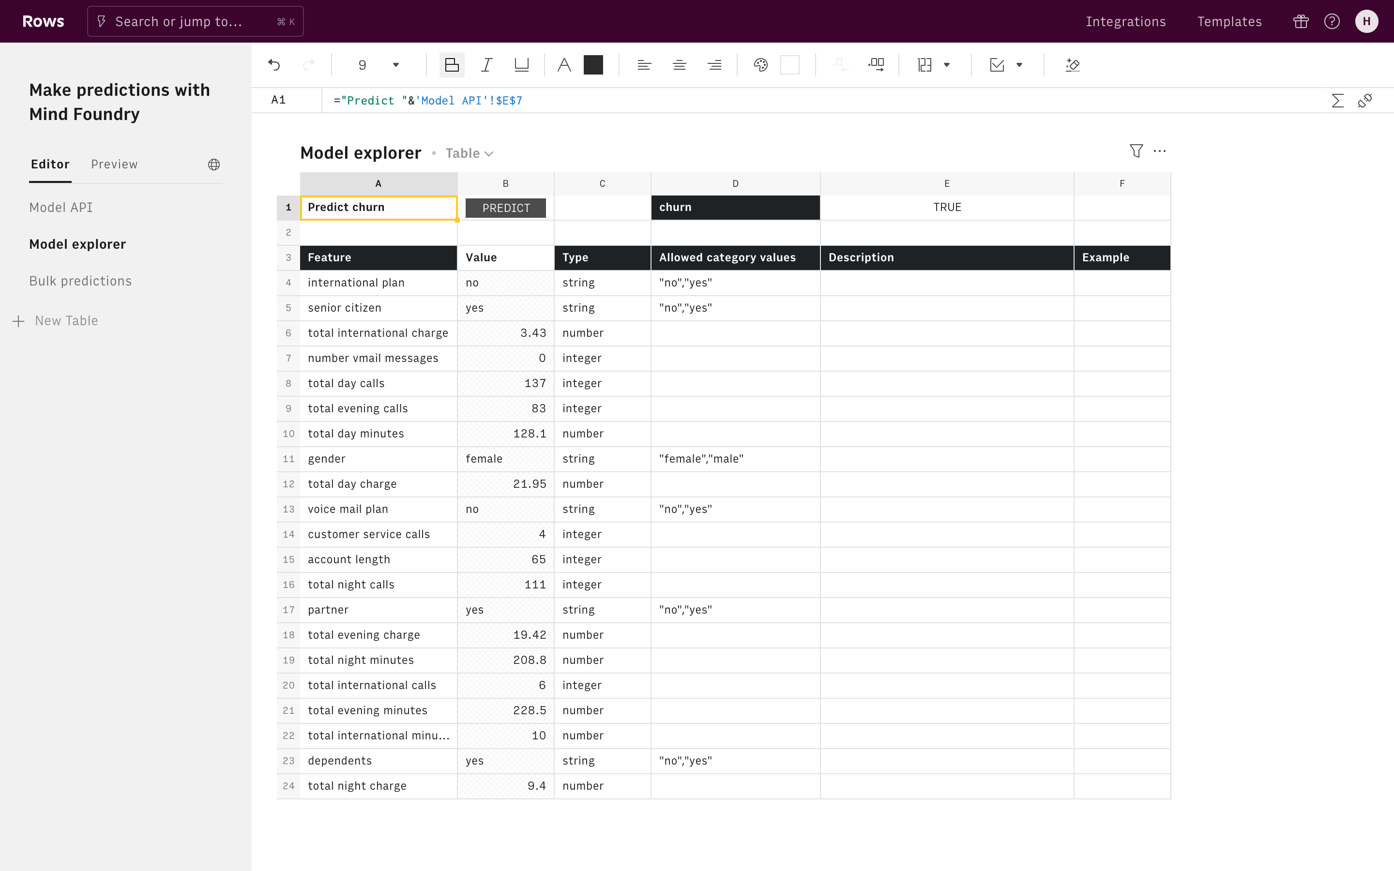Click the merge cells icon
This screenshot has height=871, width=1394.
(876, 65)
